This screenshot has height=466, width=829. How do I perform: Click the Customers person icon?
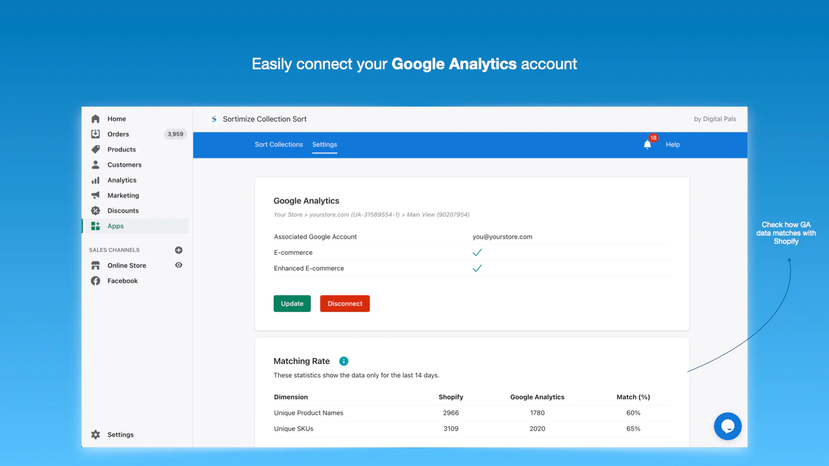click(95, 165)
